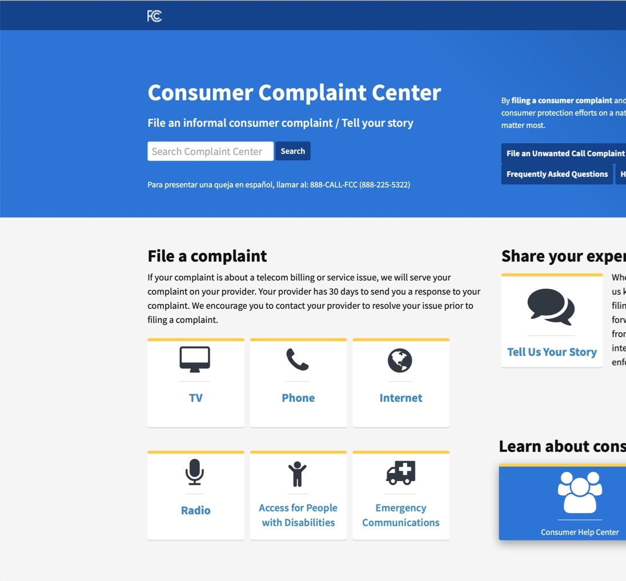
Task: Open Frequently Asked Questions
Action: point(557,175)
